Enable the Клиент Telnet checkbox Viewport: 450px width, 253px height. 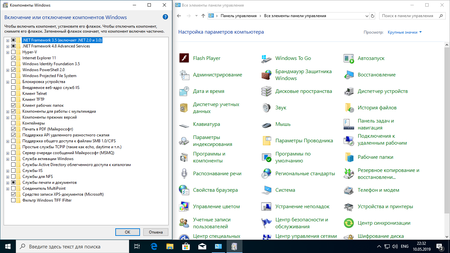[x=14, y=94]
